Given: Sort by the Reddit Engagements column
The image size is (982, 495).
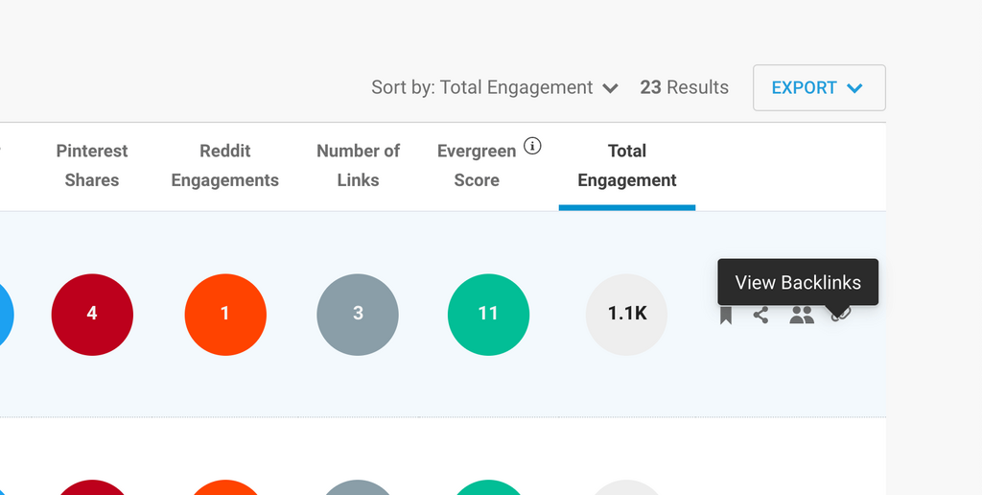Looking at the screenshot, I should (224, 165).
